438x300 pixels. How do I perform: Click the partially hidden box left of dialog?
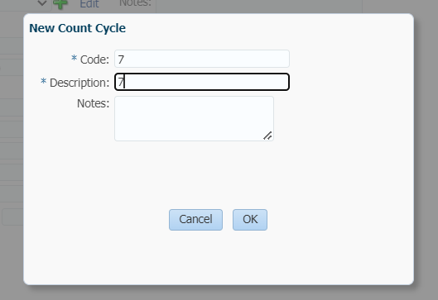[x=12, y=217]
